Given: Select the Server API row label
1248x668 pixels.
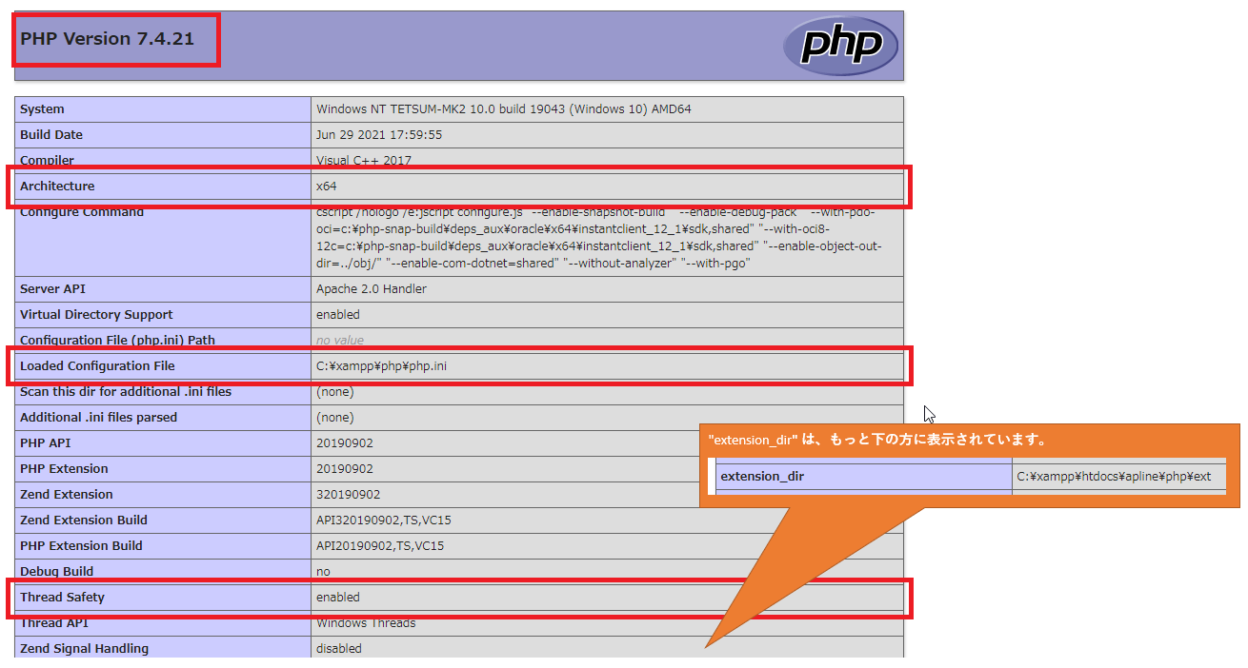Looking at the screenshot, I should (52, 289).
